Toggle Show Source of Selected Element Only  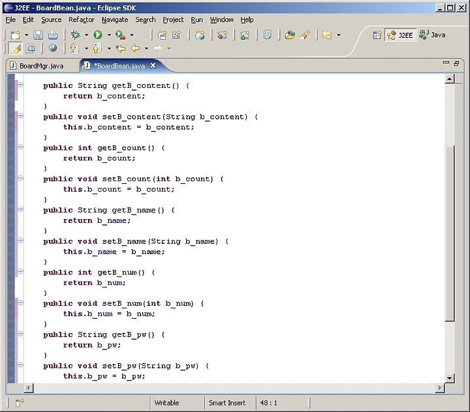click(x=30, y=48)
